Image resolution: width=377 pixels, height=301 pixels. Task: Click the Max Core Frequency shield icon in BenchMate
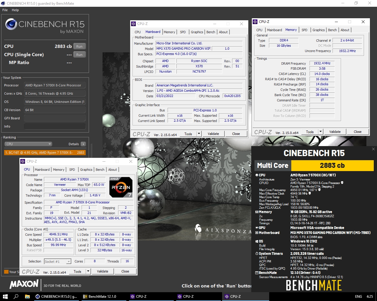tap(319, 190)
